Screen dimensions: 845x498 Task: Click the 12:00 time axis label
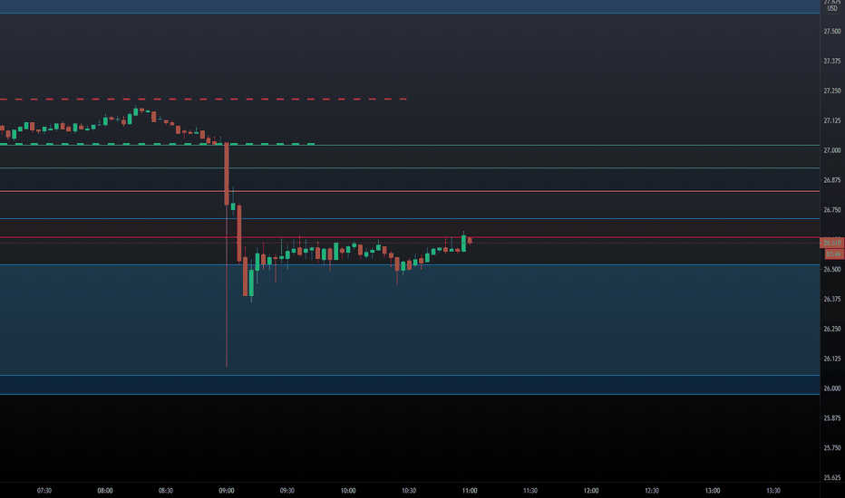coord(591,491)
